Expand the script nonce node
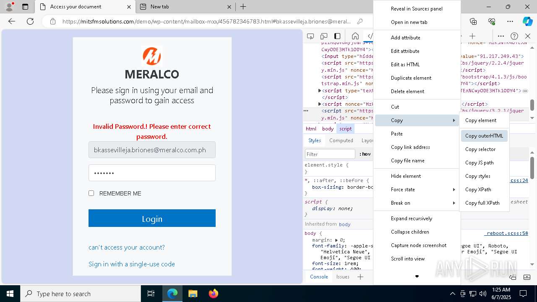This screenshot has height=302, width=537. pyautogui.click(x=320, y=104)
